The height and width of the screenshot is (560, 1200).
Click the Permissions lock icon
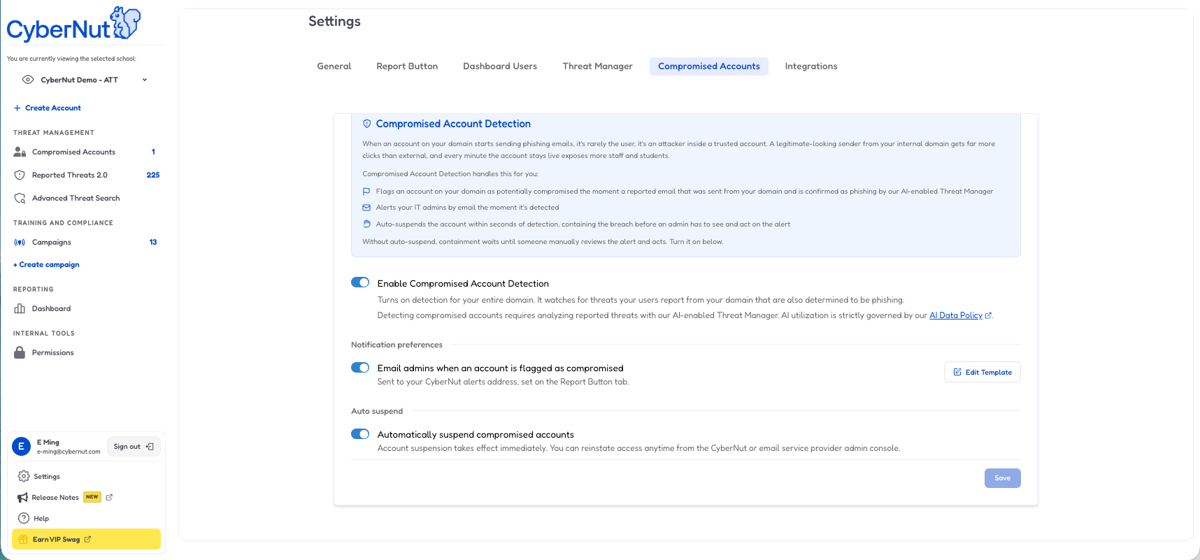[20, 352]
